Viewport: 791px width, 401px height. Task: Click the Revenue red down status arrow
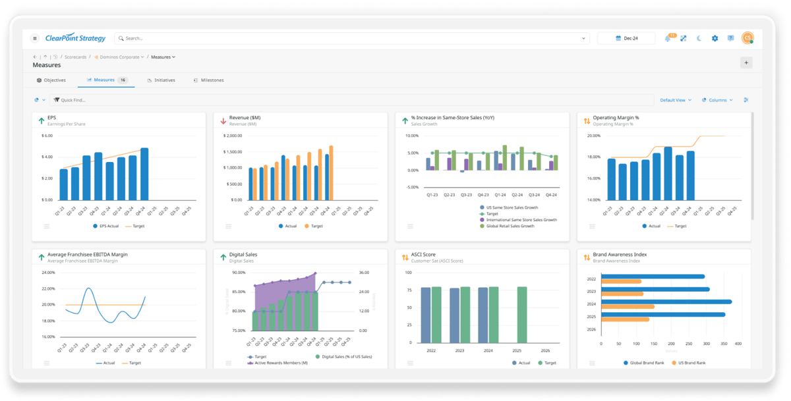coord(223,120)
